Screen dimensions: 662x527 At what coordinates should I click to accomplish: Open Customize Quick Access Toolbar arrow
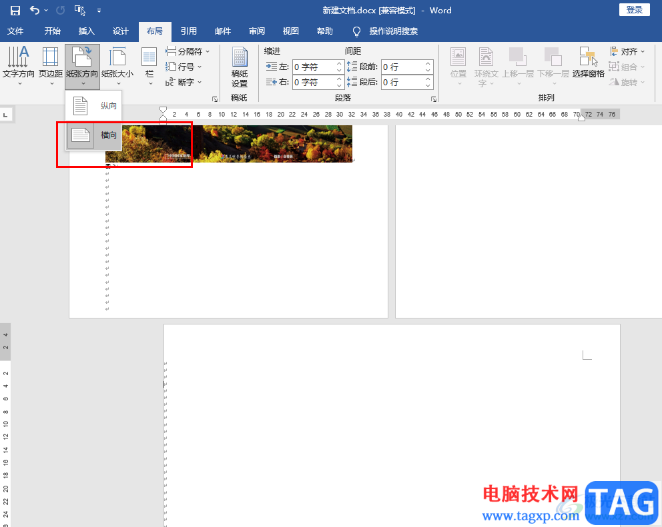(x=99, y=11)
